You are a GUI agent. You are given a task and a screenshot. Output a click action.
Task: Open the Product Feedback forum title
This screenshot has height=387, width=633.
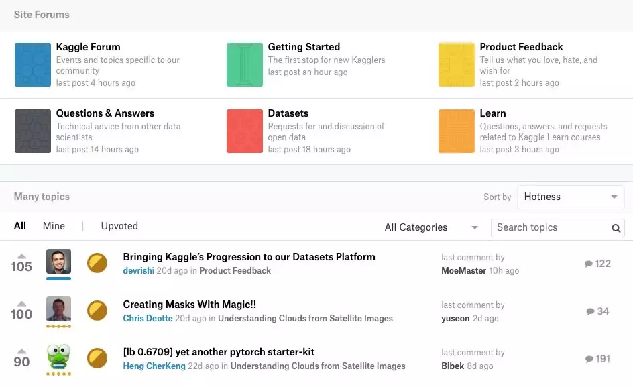[521, 47]
